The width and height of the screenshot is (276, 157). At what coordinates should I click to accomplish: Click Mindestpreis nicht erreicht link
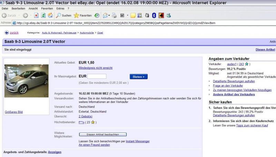(x=96, y=68)
